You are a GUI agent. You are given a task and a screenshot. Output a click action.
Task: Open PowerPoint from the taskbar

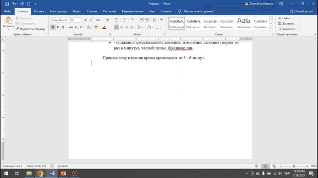pyautogui.click(x=63, y=174)
